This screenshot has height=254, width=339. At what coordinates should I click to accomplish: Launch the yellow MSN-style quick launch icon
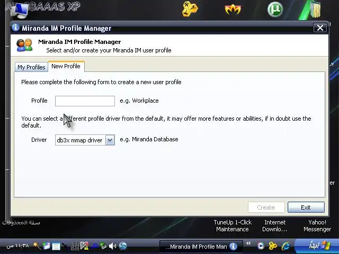[x=273, y=246]
